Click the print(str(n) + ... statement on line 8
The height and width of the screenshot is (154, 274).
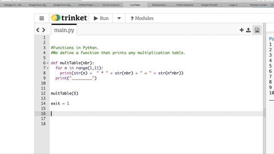tap(122, 73)
